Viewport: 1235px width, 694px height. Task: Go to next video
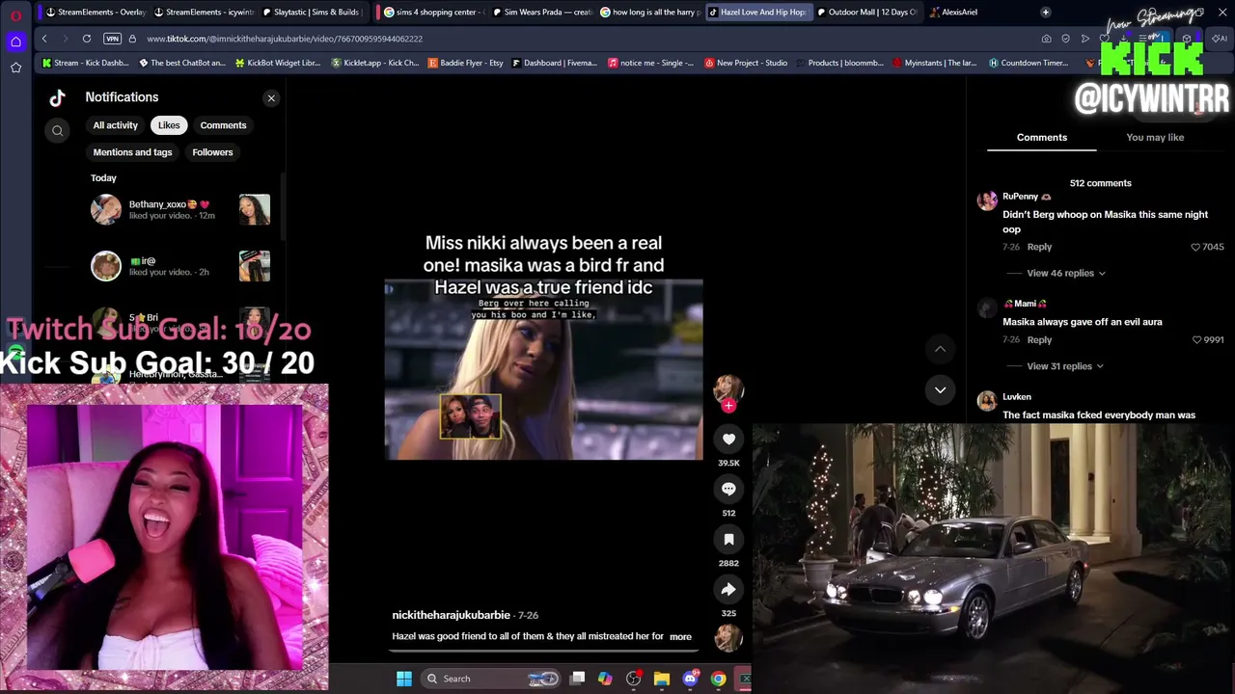[x=940, y=389]
